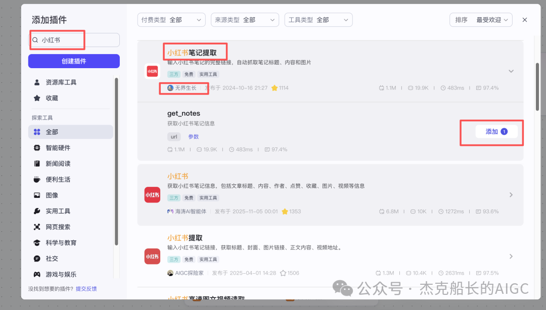This screenshot has width=546, height=310.
Task: Click the 科学与教育 graduation cap icon
Action: coord(37,243)
